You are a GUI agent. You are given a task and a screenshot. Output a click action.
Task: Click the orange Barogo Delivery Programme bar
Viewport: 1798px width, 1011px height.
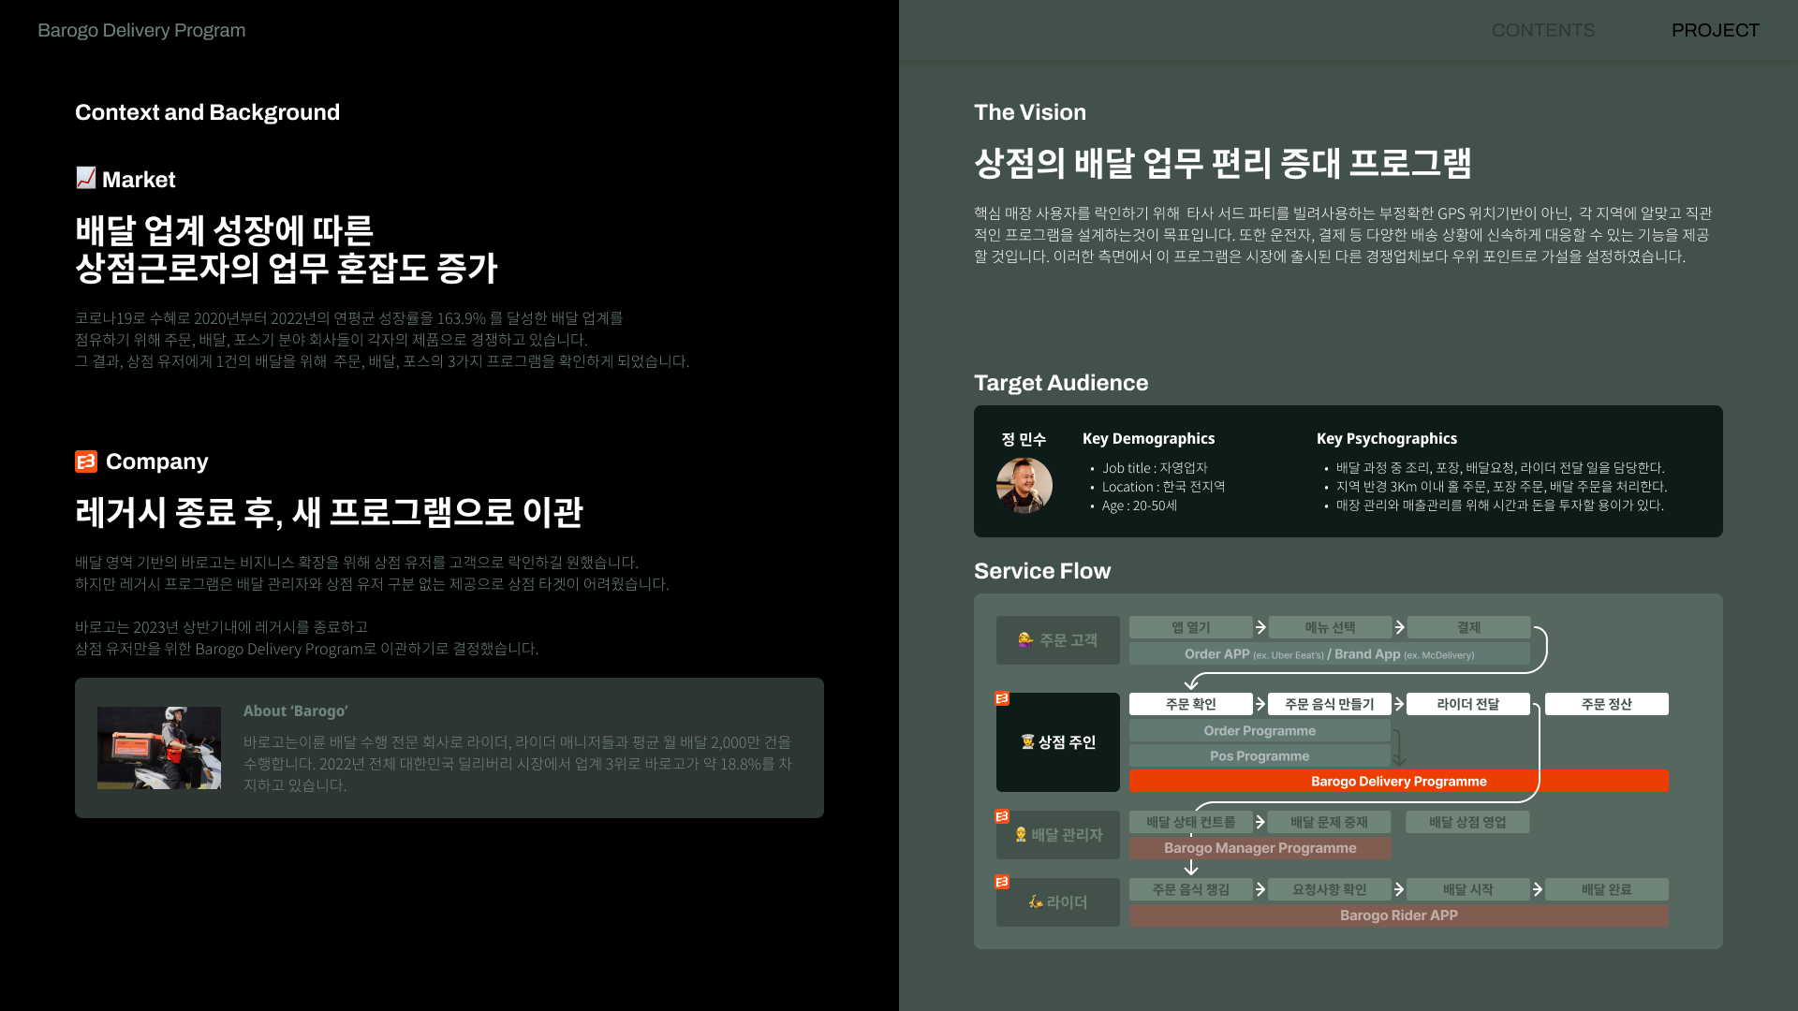point(1399,781)
